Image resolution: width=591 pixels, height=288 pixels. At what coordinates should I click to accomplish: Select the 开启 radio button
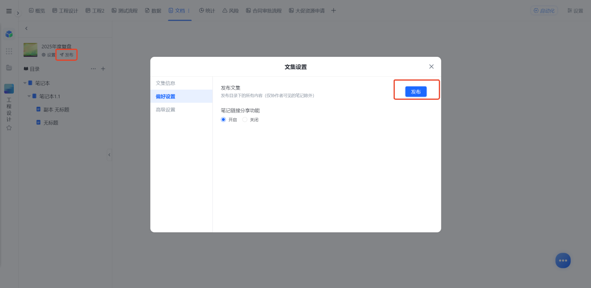[223, 120]
